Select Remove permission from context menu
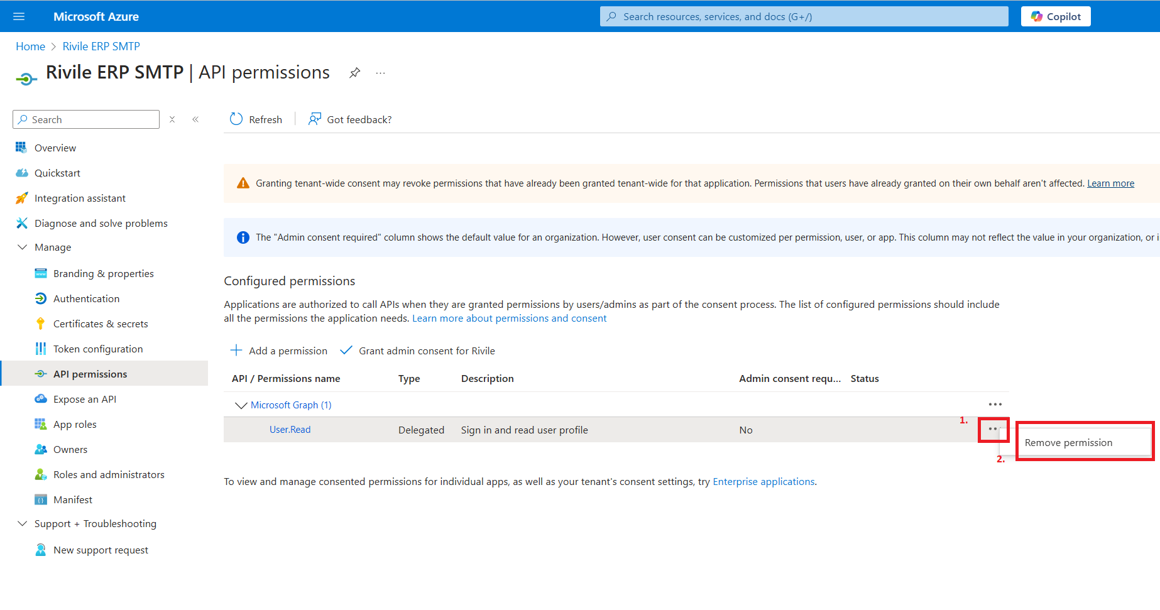Screen dimensions: 1160x610 (1068, 443)
